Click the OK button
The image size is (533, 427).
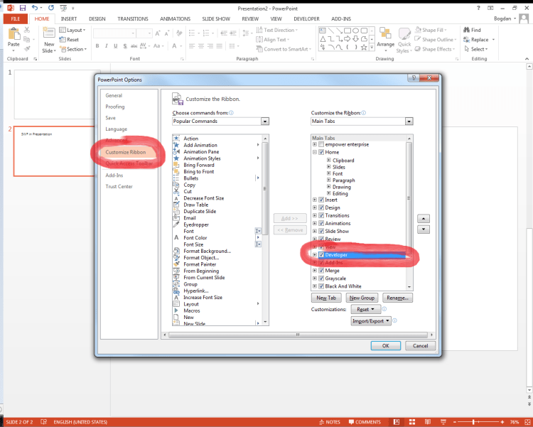point(385,346)
